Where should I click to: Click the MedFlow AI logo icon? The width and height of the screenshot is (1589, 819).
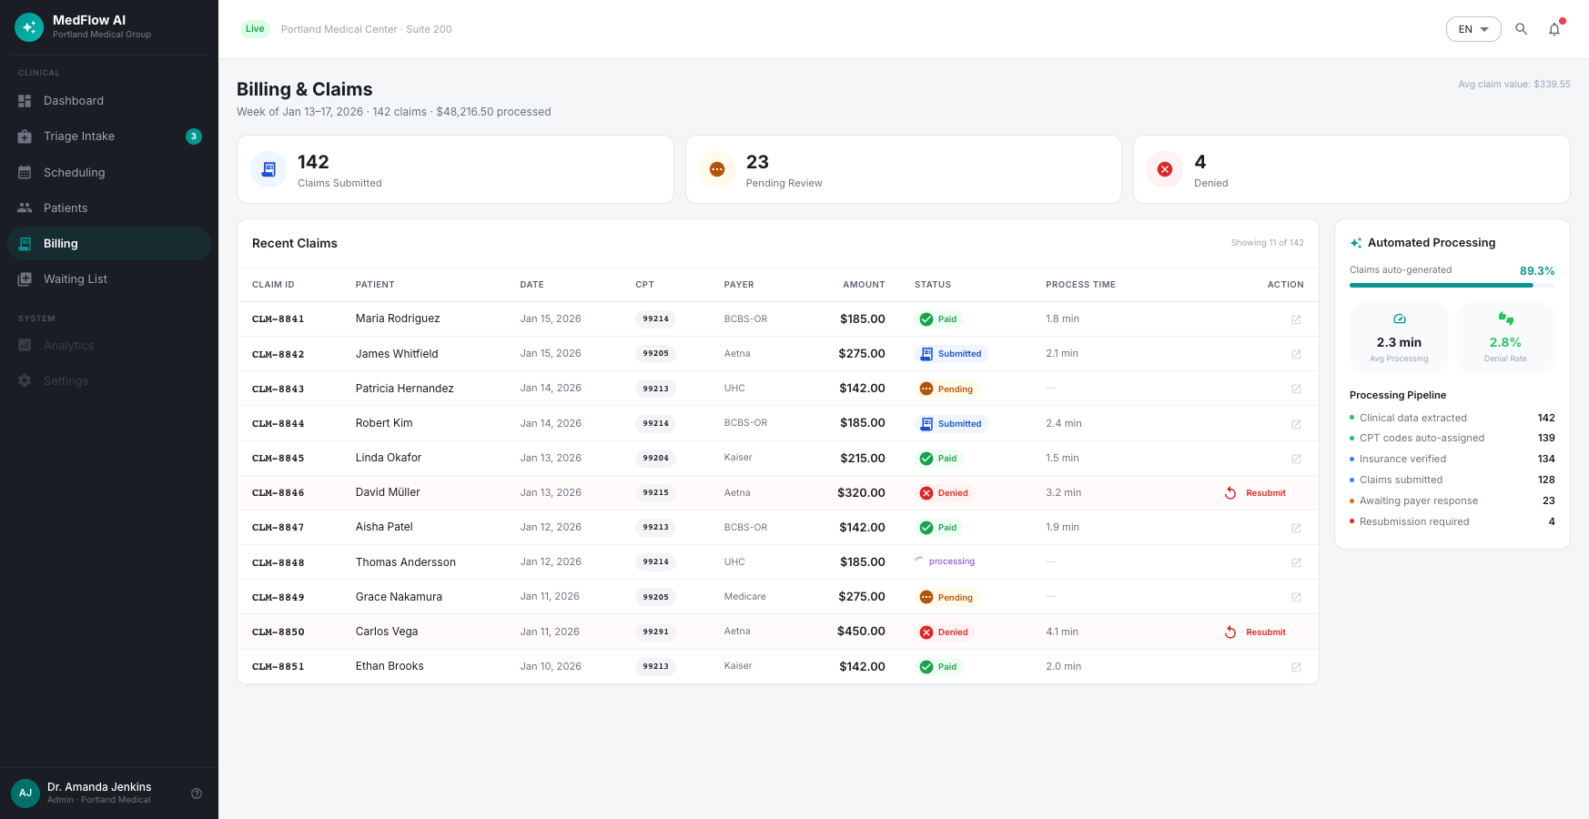click(29, 27)
